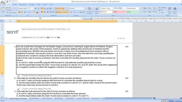Toggle Italic formatting

pos(22,12)
